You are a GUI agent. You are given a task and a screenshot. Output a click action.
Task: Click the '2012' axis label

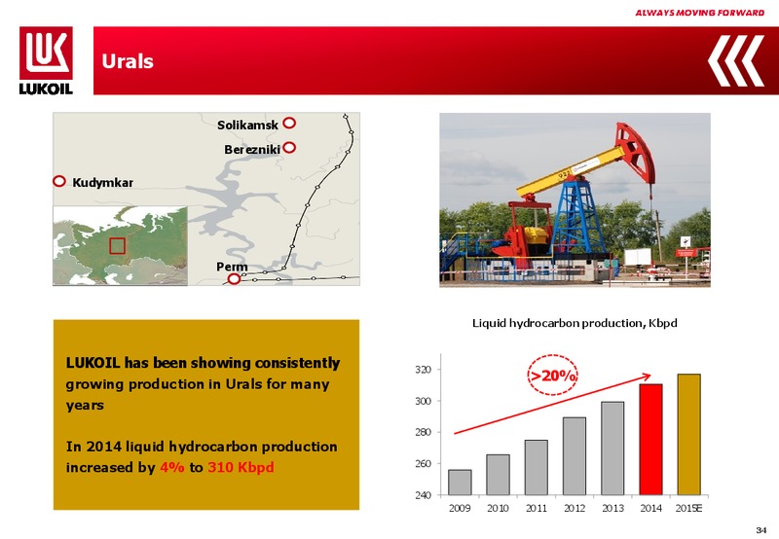575,508
